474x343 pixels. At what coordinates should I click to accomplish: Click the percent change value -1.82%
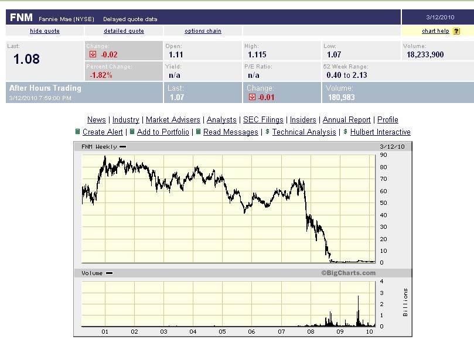[x=101, y=75]
